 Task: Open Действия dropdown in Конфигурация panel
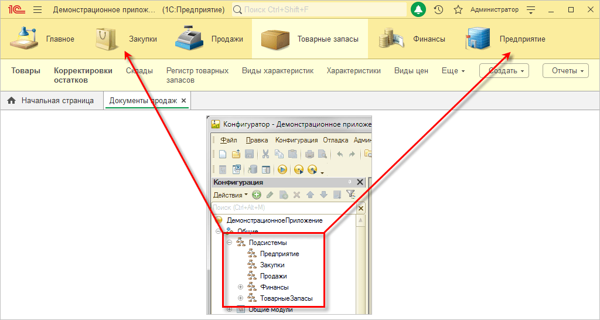[x=230, y=195]
